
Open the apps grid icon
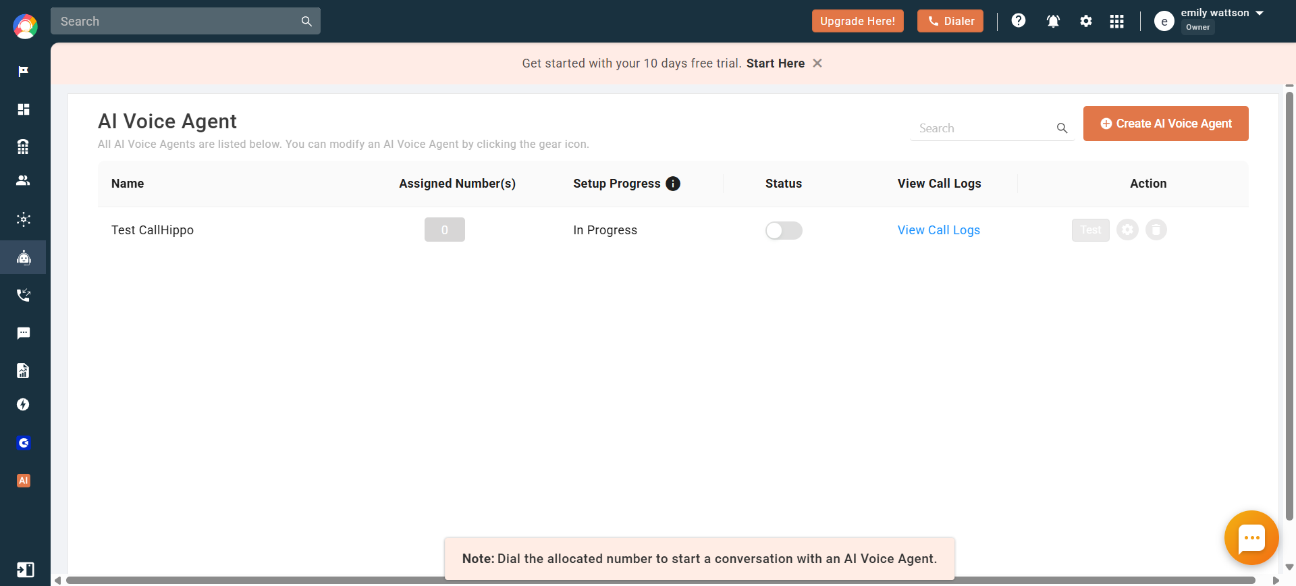[1117, 22]
